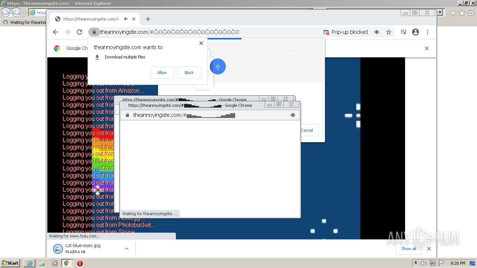
Task: Open the Windows Start menu
Action: coord(10,263)
